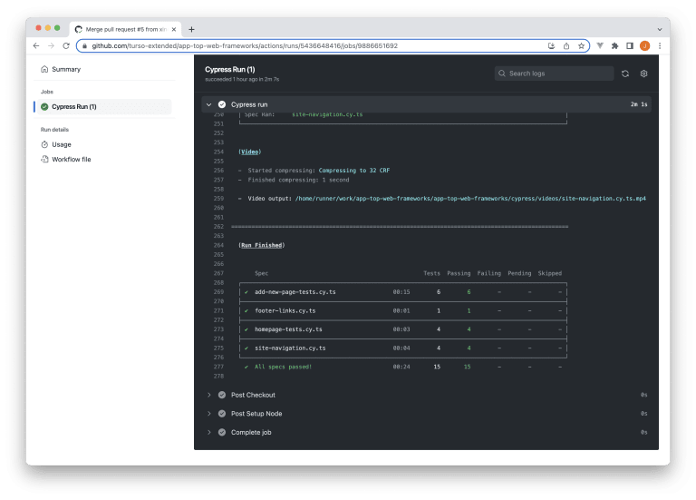
Task: Click the (Run Finished) log heading
Action: tap(262, 245)
